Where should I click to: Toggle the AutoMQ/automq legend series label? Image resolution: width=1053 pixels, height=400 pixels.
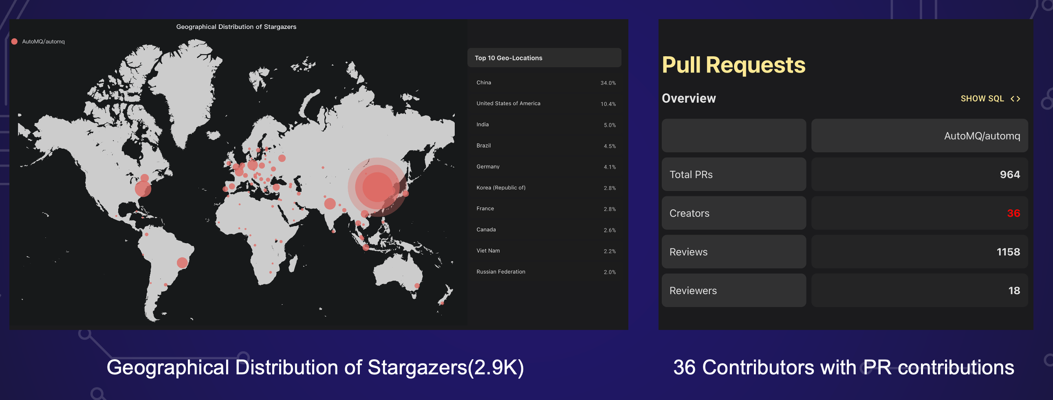point(43,42)
